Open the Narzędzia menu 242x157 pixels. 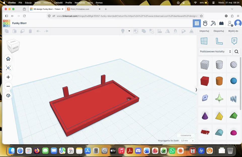coord(80,3)
